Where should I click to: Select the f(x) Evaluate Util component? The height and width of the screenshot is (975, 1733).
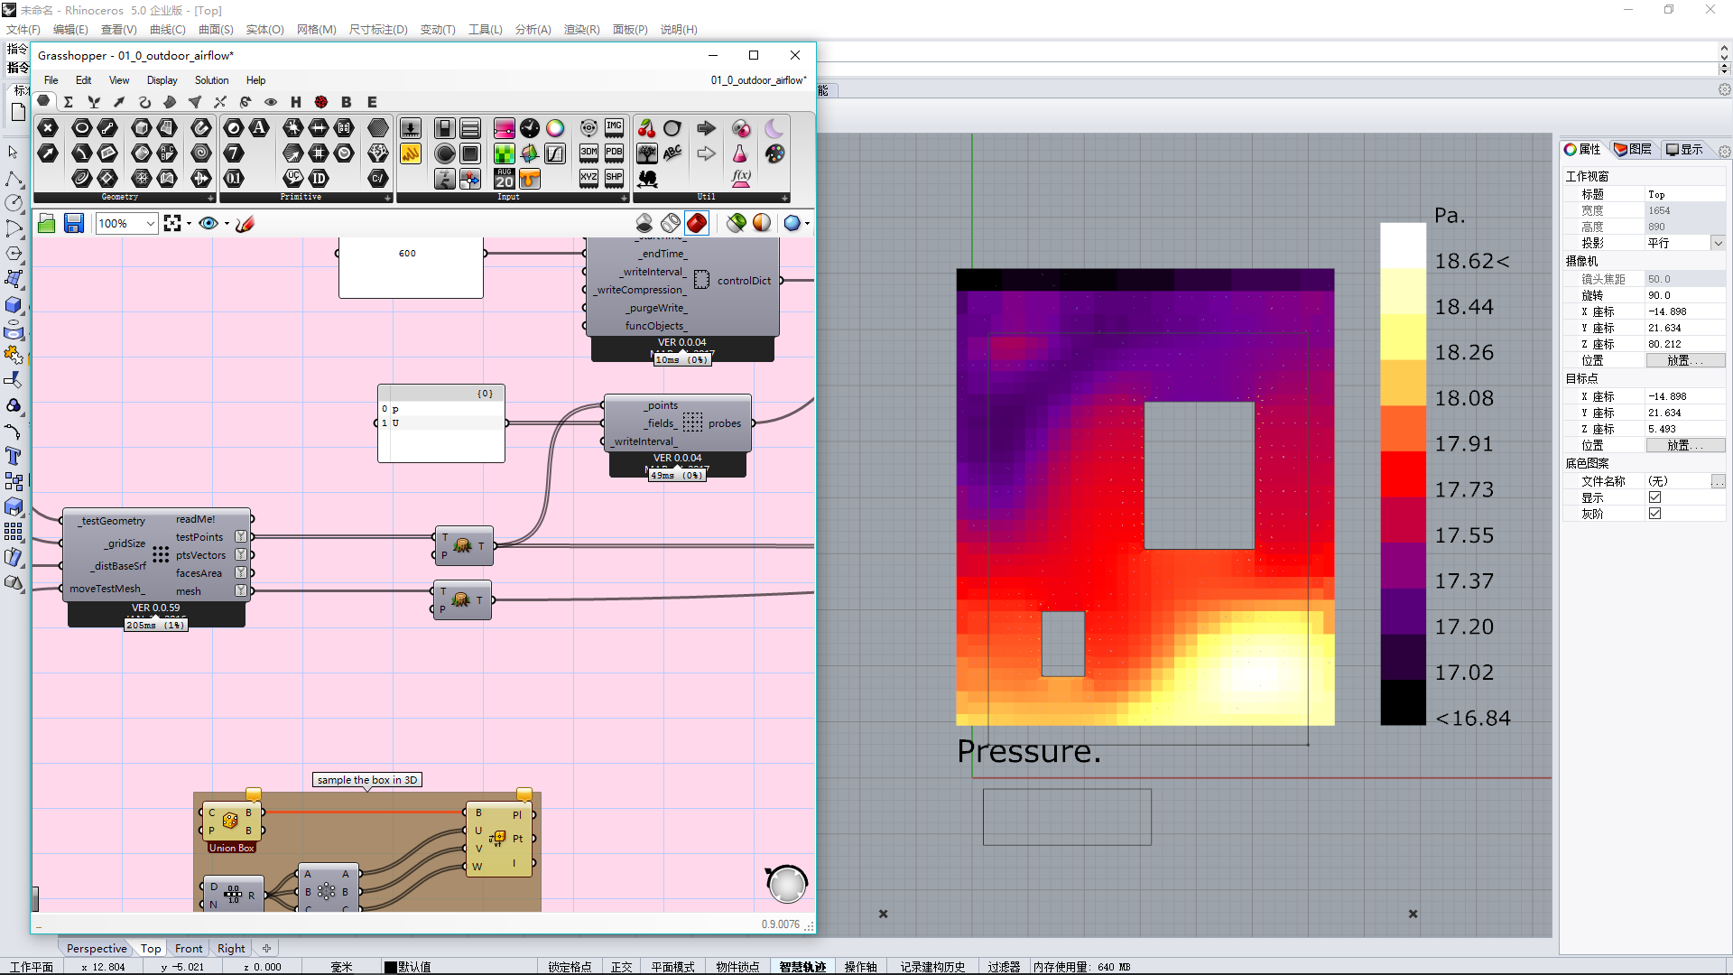tap(741, 179)
